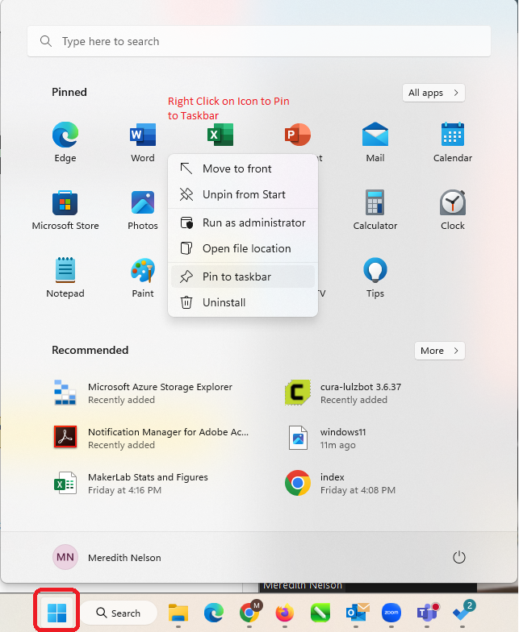Image resolution: width=519 pixels, height=632 pixels.
Task: Choose Unpin from Start
Action: pos(242,194)
